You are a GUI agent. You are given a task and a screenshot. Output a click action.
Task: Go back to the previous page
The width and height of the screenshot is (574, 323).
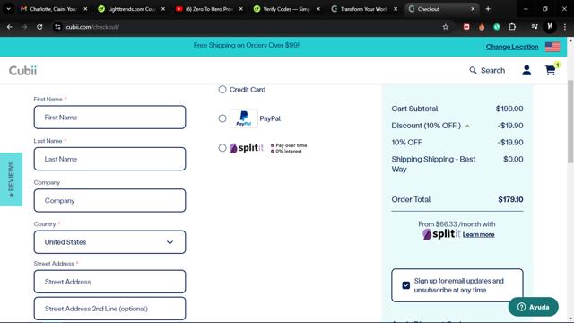(x=10, y=27)
